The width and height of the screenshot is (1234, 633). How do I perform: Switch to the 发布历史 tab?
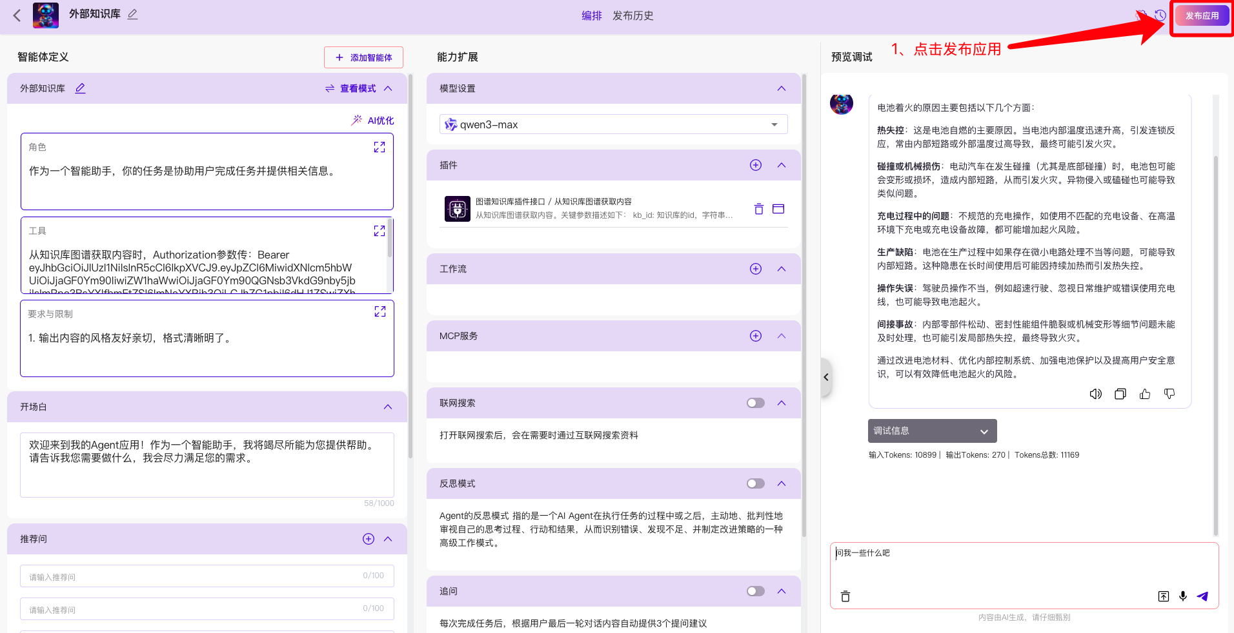coord(632,15)
